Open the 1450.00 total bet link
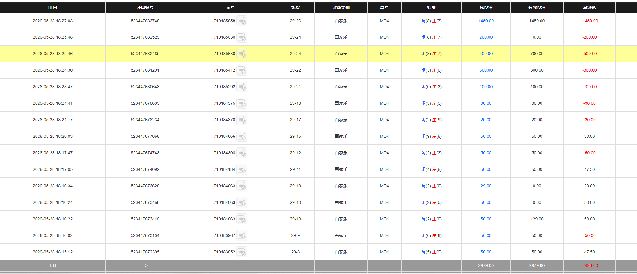This screenshot has width=637, height=274. pyautogui.click(x=486, y=21)
